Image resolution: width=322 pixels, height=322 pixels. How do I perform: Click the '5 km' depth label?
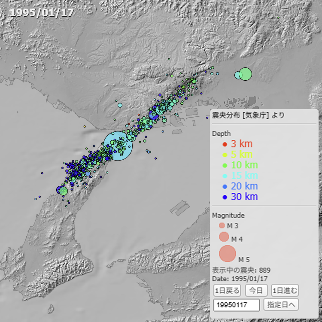pyautogui.click(x=241, y=155)
